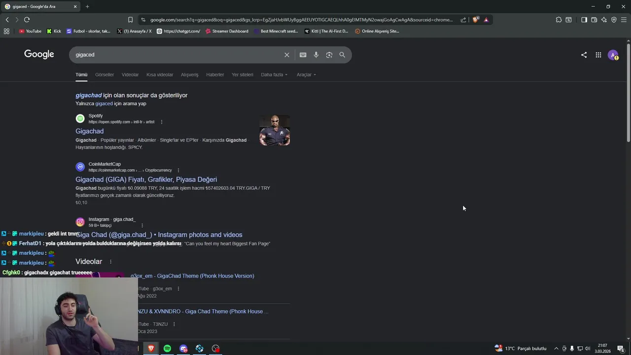Reload the current page

(x=27, y=20)
